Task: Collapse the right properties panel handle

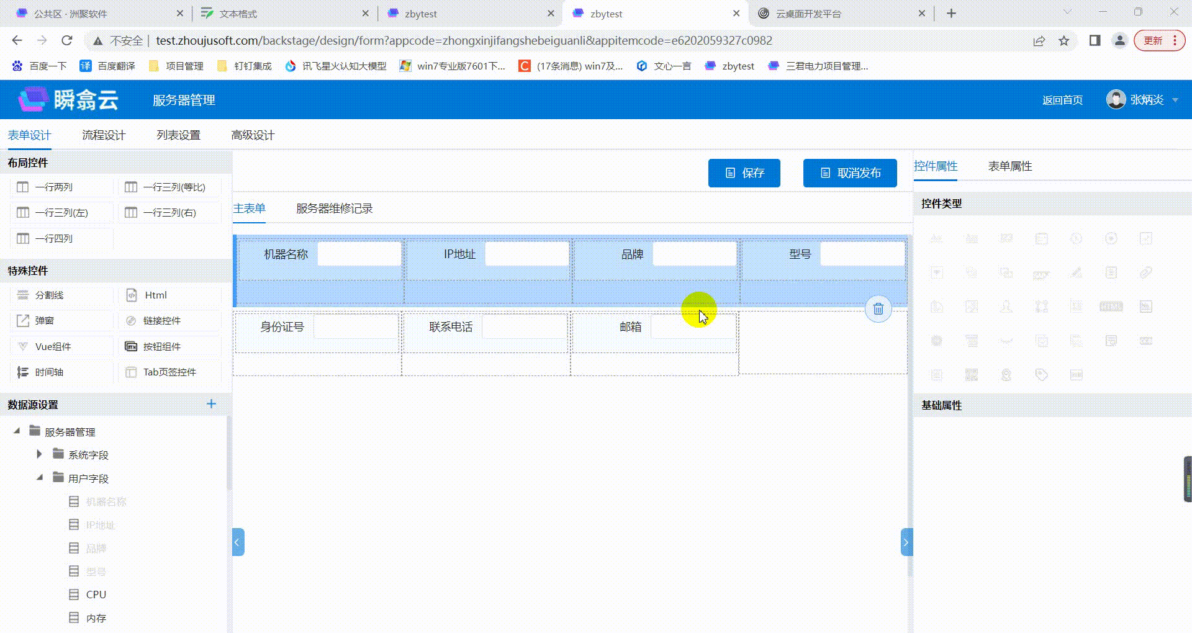Action: (x=906, y=542)
